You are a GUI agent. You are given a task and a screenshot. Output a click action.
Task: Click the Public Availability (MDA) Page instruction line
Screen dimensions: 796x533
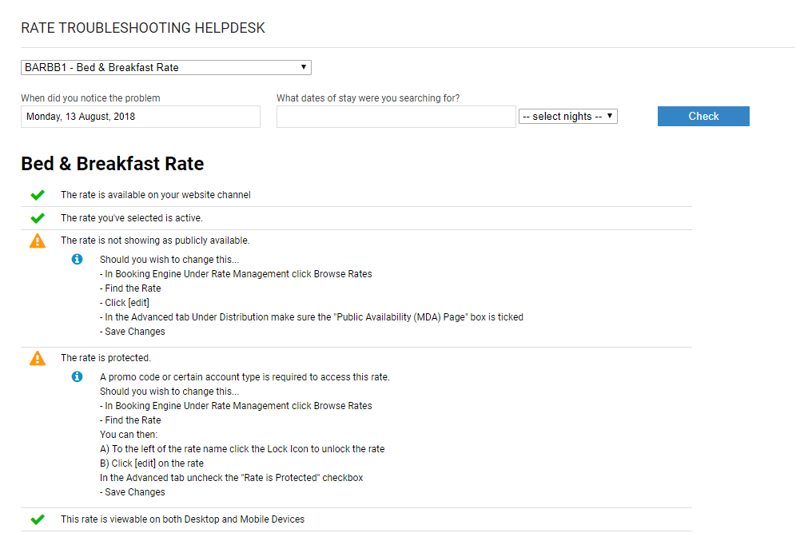pyautogui.click(x=312, y=317)
